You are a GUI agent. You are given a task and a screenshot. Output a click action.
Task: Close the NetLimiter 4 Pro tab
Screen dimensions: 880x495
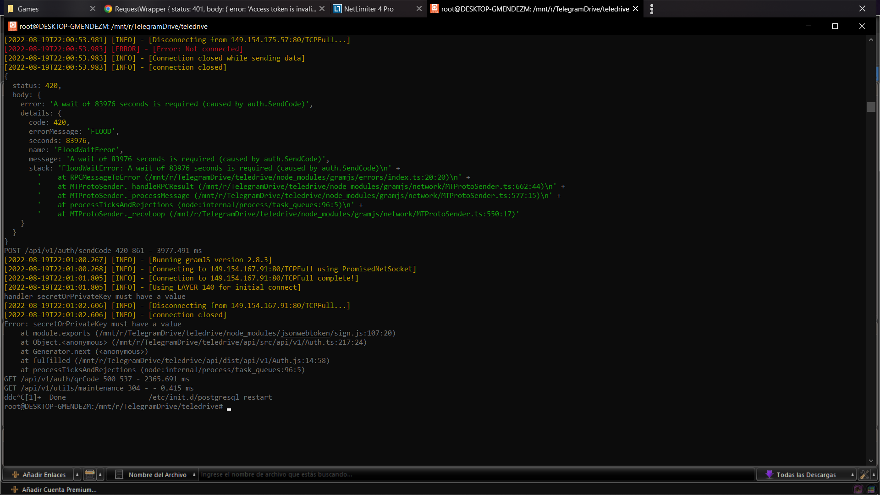(419, 9)
